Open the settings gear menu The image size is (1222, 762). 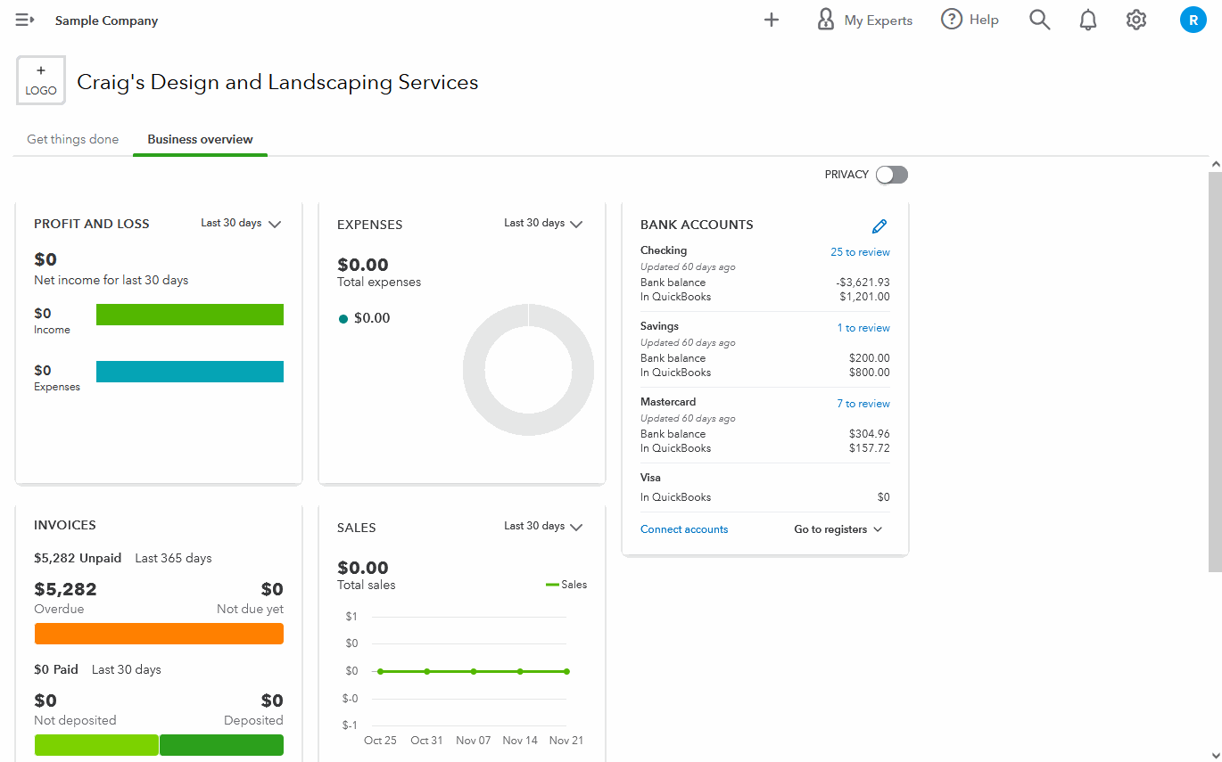pos(1135,20)
